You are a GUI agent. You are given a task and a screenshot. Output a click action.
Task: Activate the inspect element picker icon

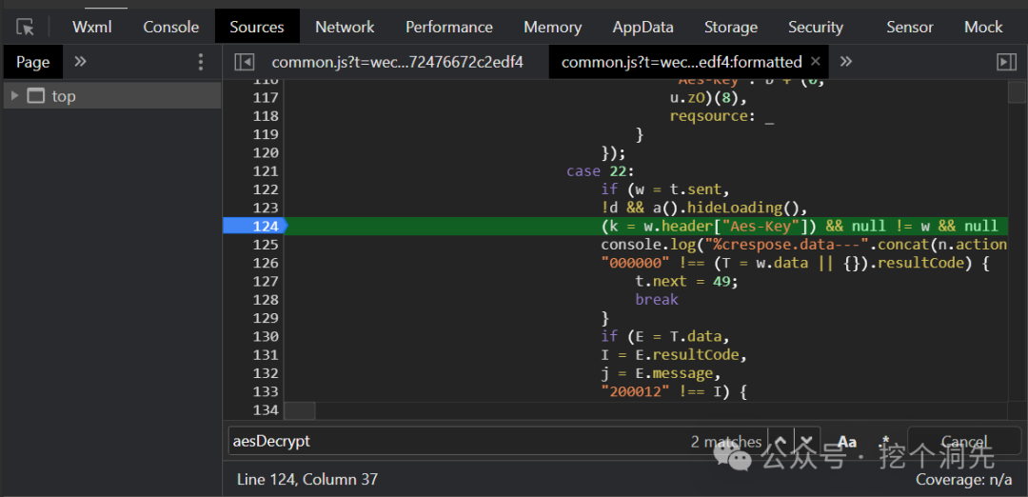click(26, 27)
